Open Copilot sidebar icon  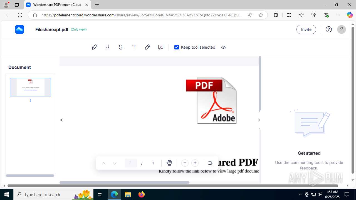(x=350, y=15)
